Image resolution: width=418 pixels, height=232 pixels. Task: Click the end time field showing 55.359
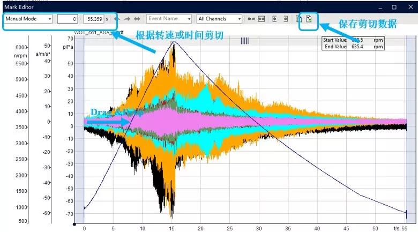point(93,19)
